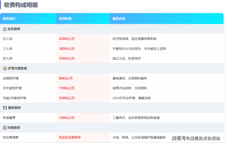Click the 搜狐号@搜狐焦点白银站 watermark
The image size is (225, 143).
196,138
